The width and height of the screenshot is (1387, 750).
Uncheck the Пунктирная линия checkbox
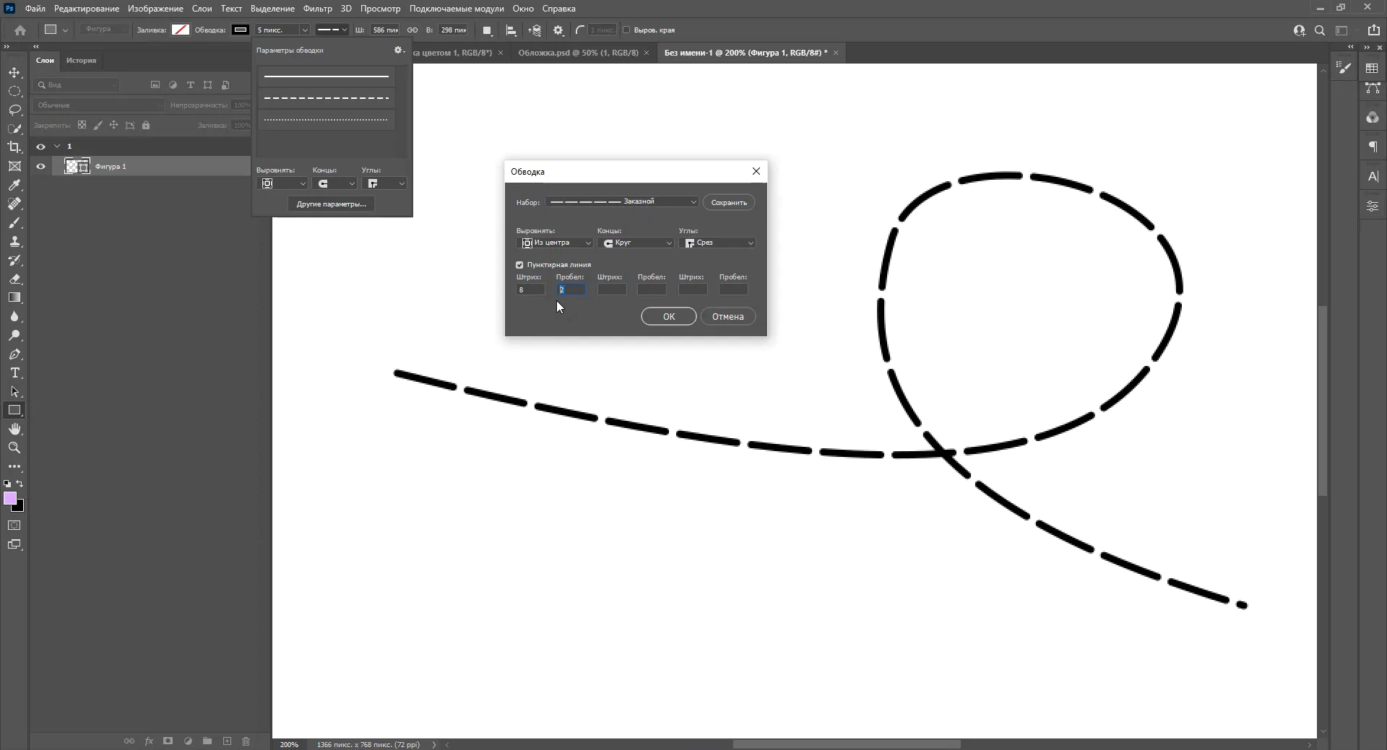point(519,265)
